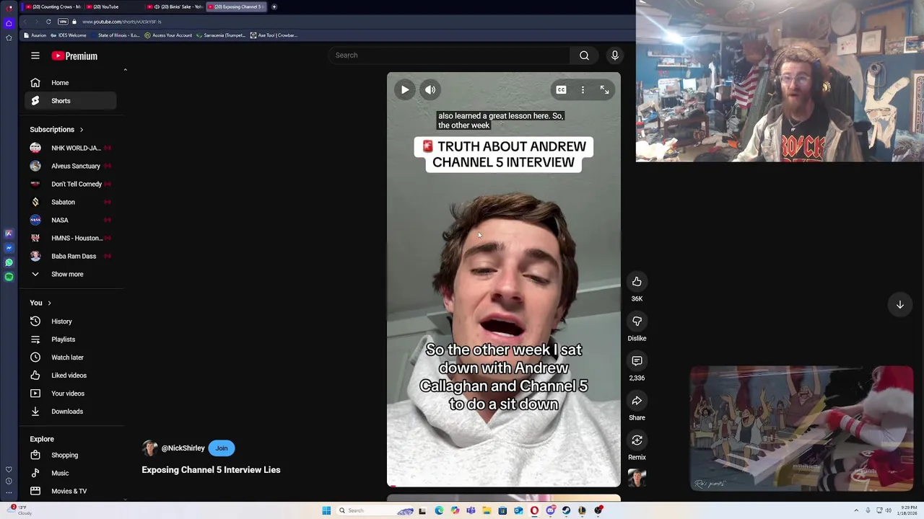Open the Watch later list
This screenshot has width=924, height=519.
(71, 358)
